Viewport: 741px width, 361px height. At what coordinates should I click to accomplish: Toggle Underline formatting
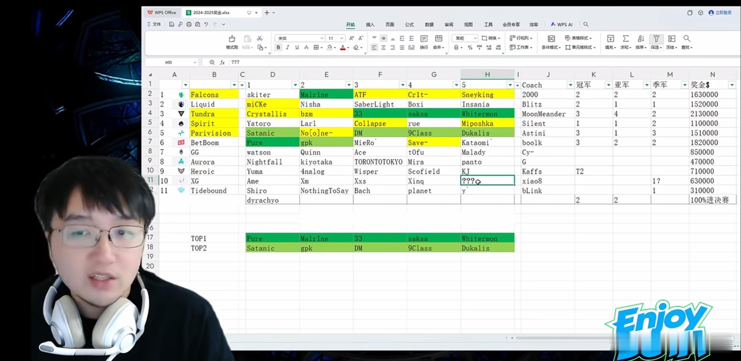point(297,48)
